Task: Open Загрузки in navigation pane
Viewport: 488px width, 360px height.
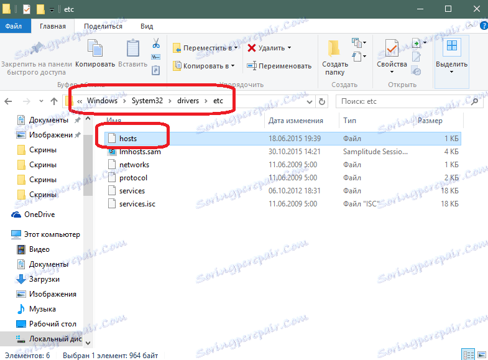Action: 38,279
